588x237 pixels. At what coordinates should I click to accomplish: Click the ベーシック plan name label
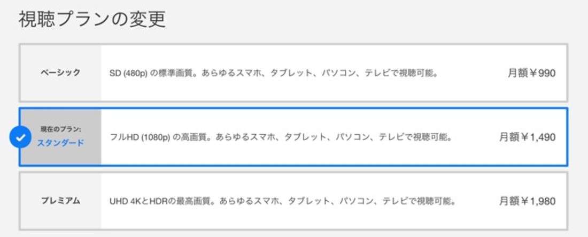pos(60,72)
